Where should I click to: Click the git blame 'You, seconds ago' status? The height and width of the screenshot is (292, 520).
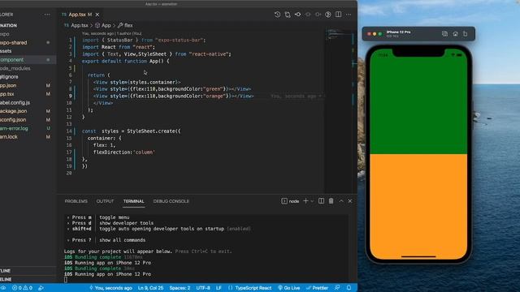(x=110, y=288)
